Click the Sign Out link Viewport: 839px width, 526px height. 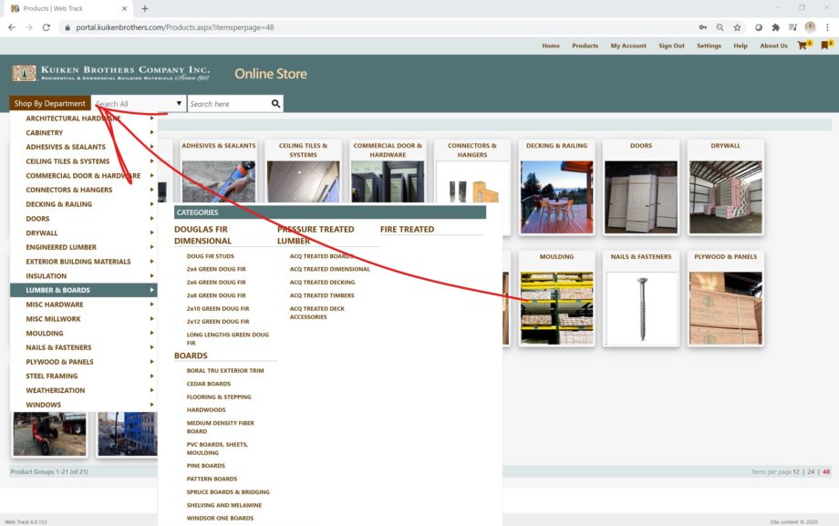click(x=671, y=46)
